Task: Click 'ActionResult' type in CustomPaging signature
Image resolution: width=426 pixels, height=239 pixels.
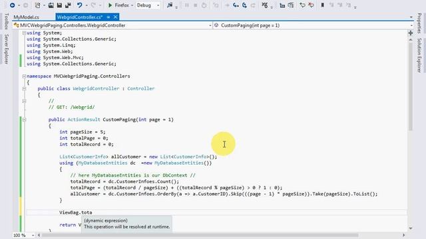Action: [x=84, y=119]
